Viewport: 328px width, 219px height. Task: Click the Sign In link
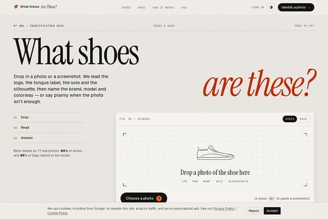point(258,7)
